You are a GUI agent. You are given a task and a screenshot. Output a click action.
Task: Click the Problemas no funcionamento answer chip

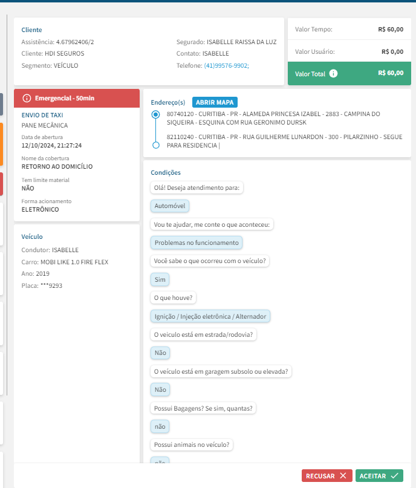pyautogui.click(x=197, y=242)
